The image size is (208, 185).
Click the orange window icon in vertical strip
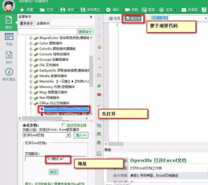(99, 76)
